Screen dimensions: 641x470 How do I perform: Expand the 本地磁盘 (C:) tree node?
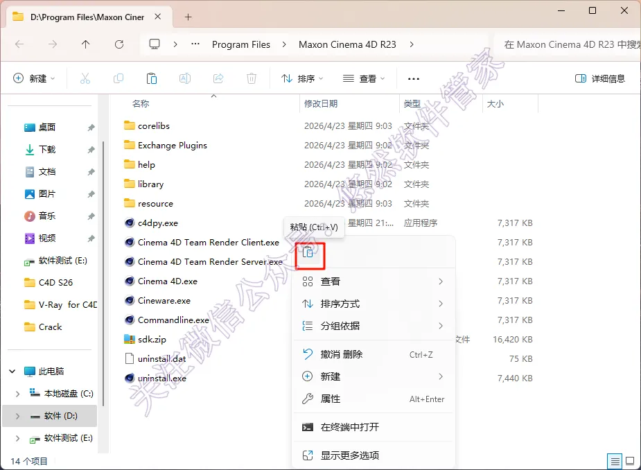[17, 394]
